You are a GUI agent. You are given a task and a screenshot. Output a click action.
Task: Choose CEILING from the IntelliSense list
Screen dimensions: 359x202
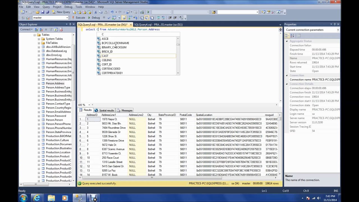(x=136, y=60)
